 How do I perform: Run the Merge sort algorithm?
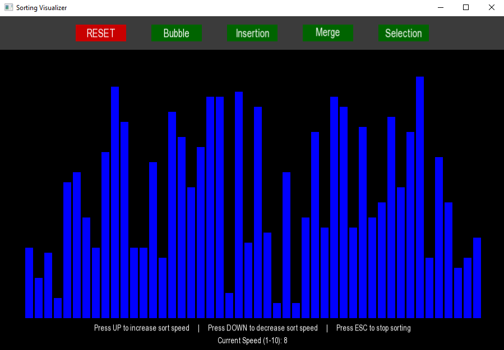point(327,33)
